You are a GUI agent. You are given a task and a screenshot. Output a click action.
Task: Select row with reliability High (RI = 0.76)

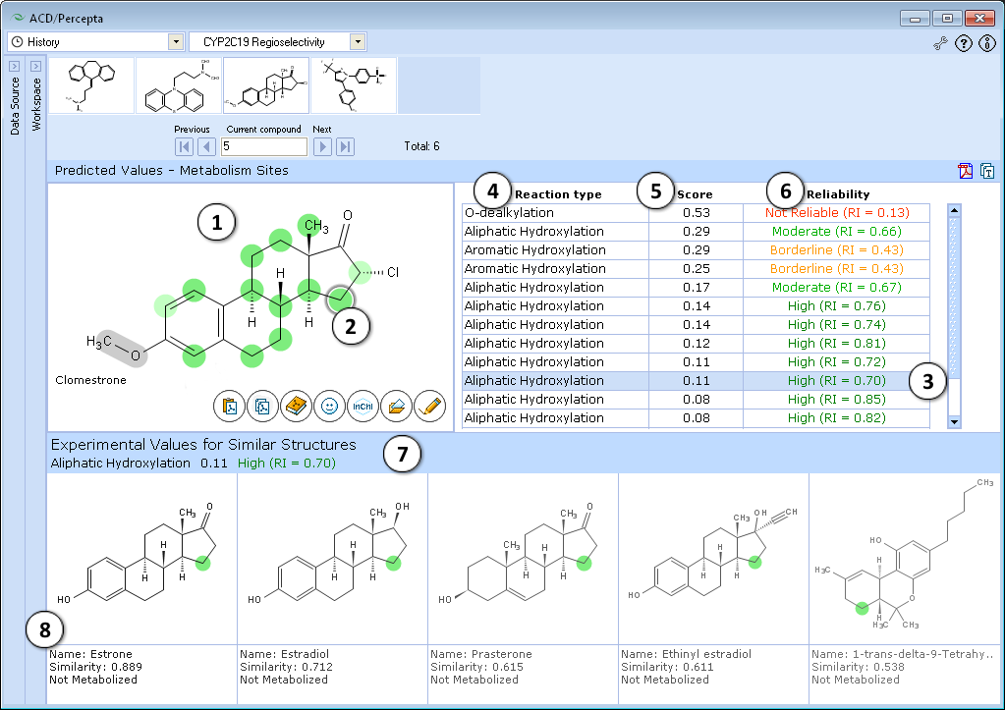pos(697,305)
